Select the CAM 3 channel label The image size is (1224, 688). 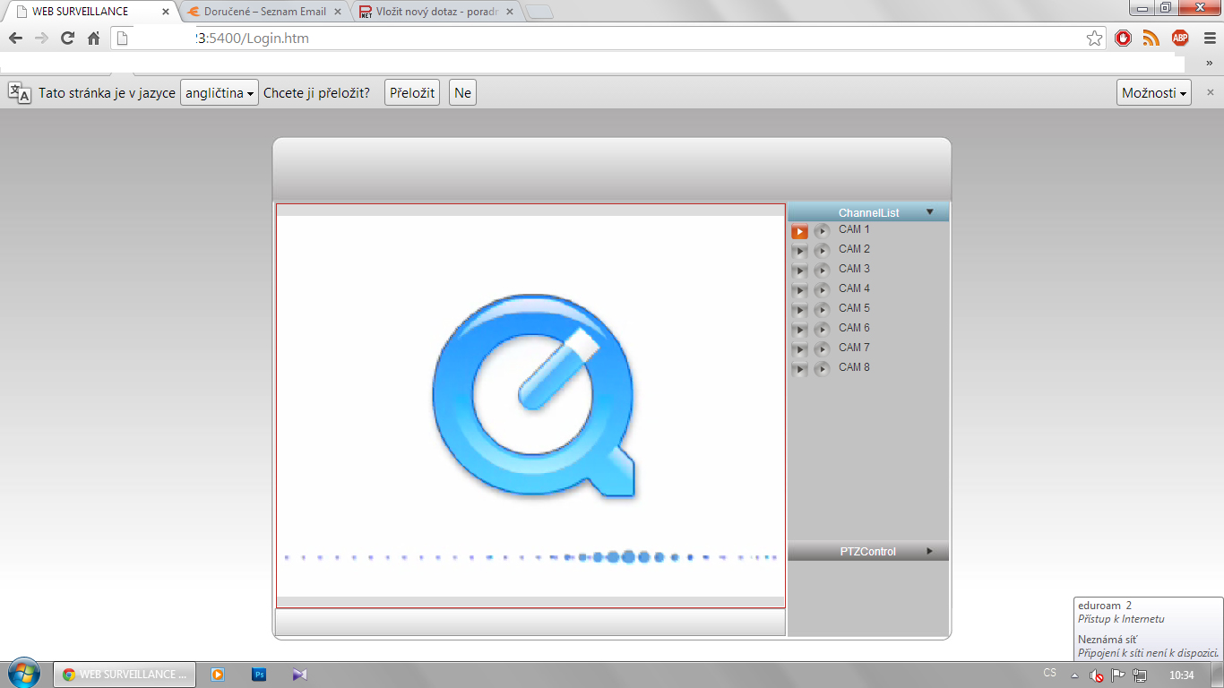(854, 269)
